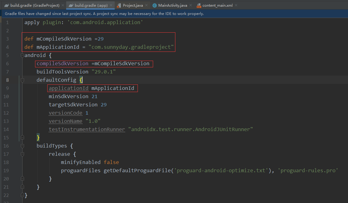Click compileSdkVersion property on line 6
The height and width of the screenshot is (203, 348).
click(x=63, y=64)
